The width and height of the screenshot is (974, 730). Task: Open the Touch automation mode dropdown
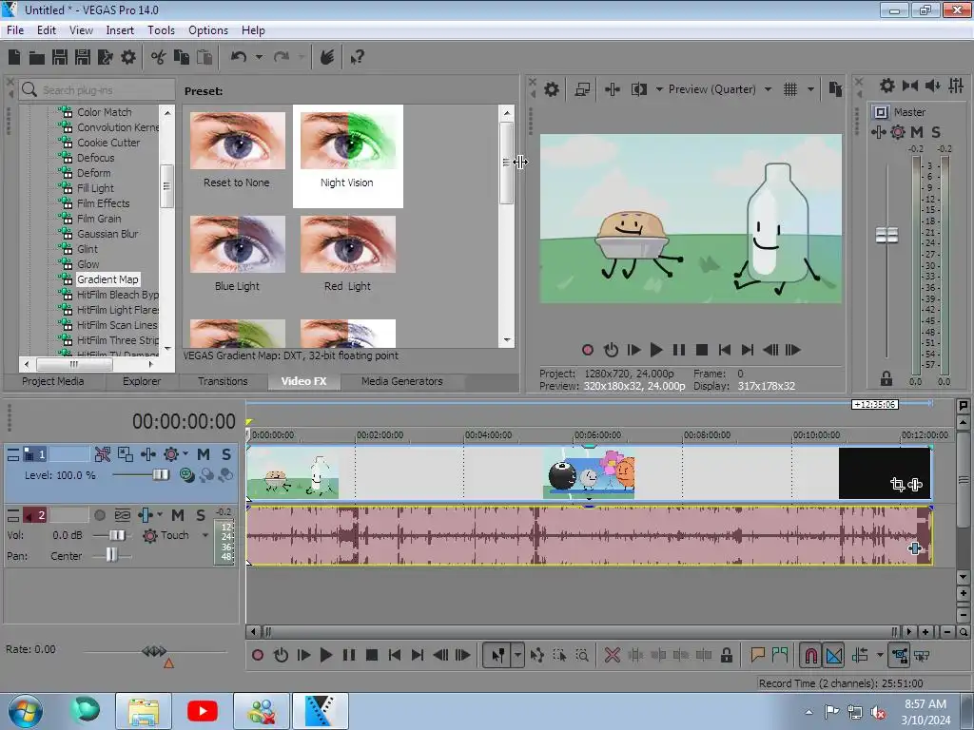pyautogui.click(x=205, y=535)
